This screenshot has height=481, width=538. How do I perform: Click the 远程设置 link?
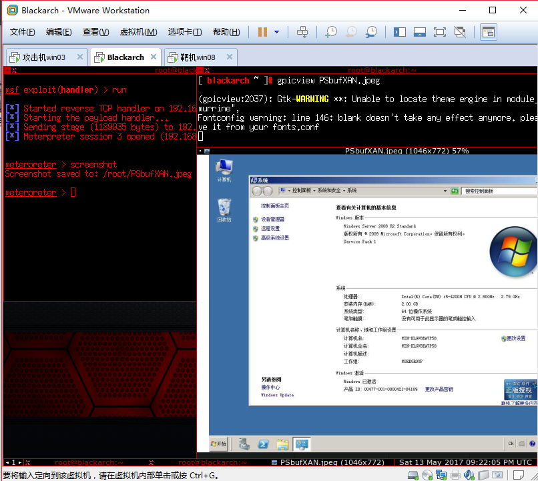click(x=270, y=228)
